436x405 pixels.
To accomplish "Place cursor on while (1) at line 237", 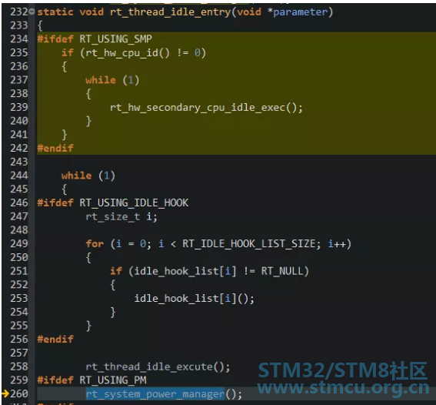I will (x=112, y=80).
